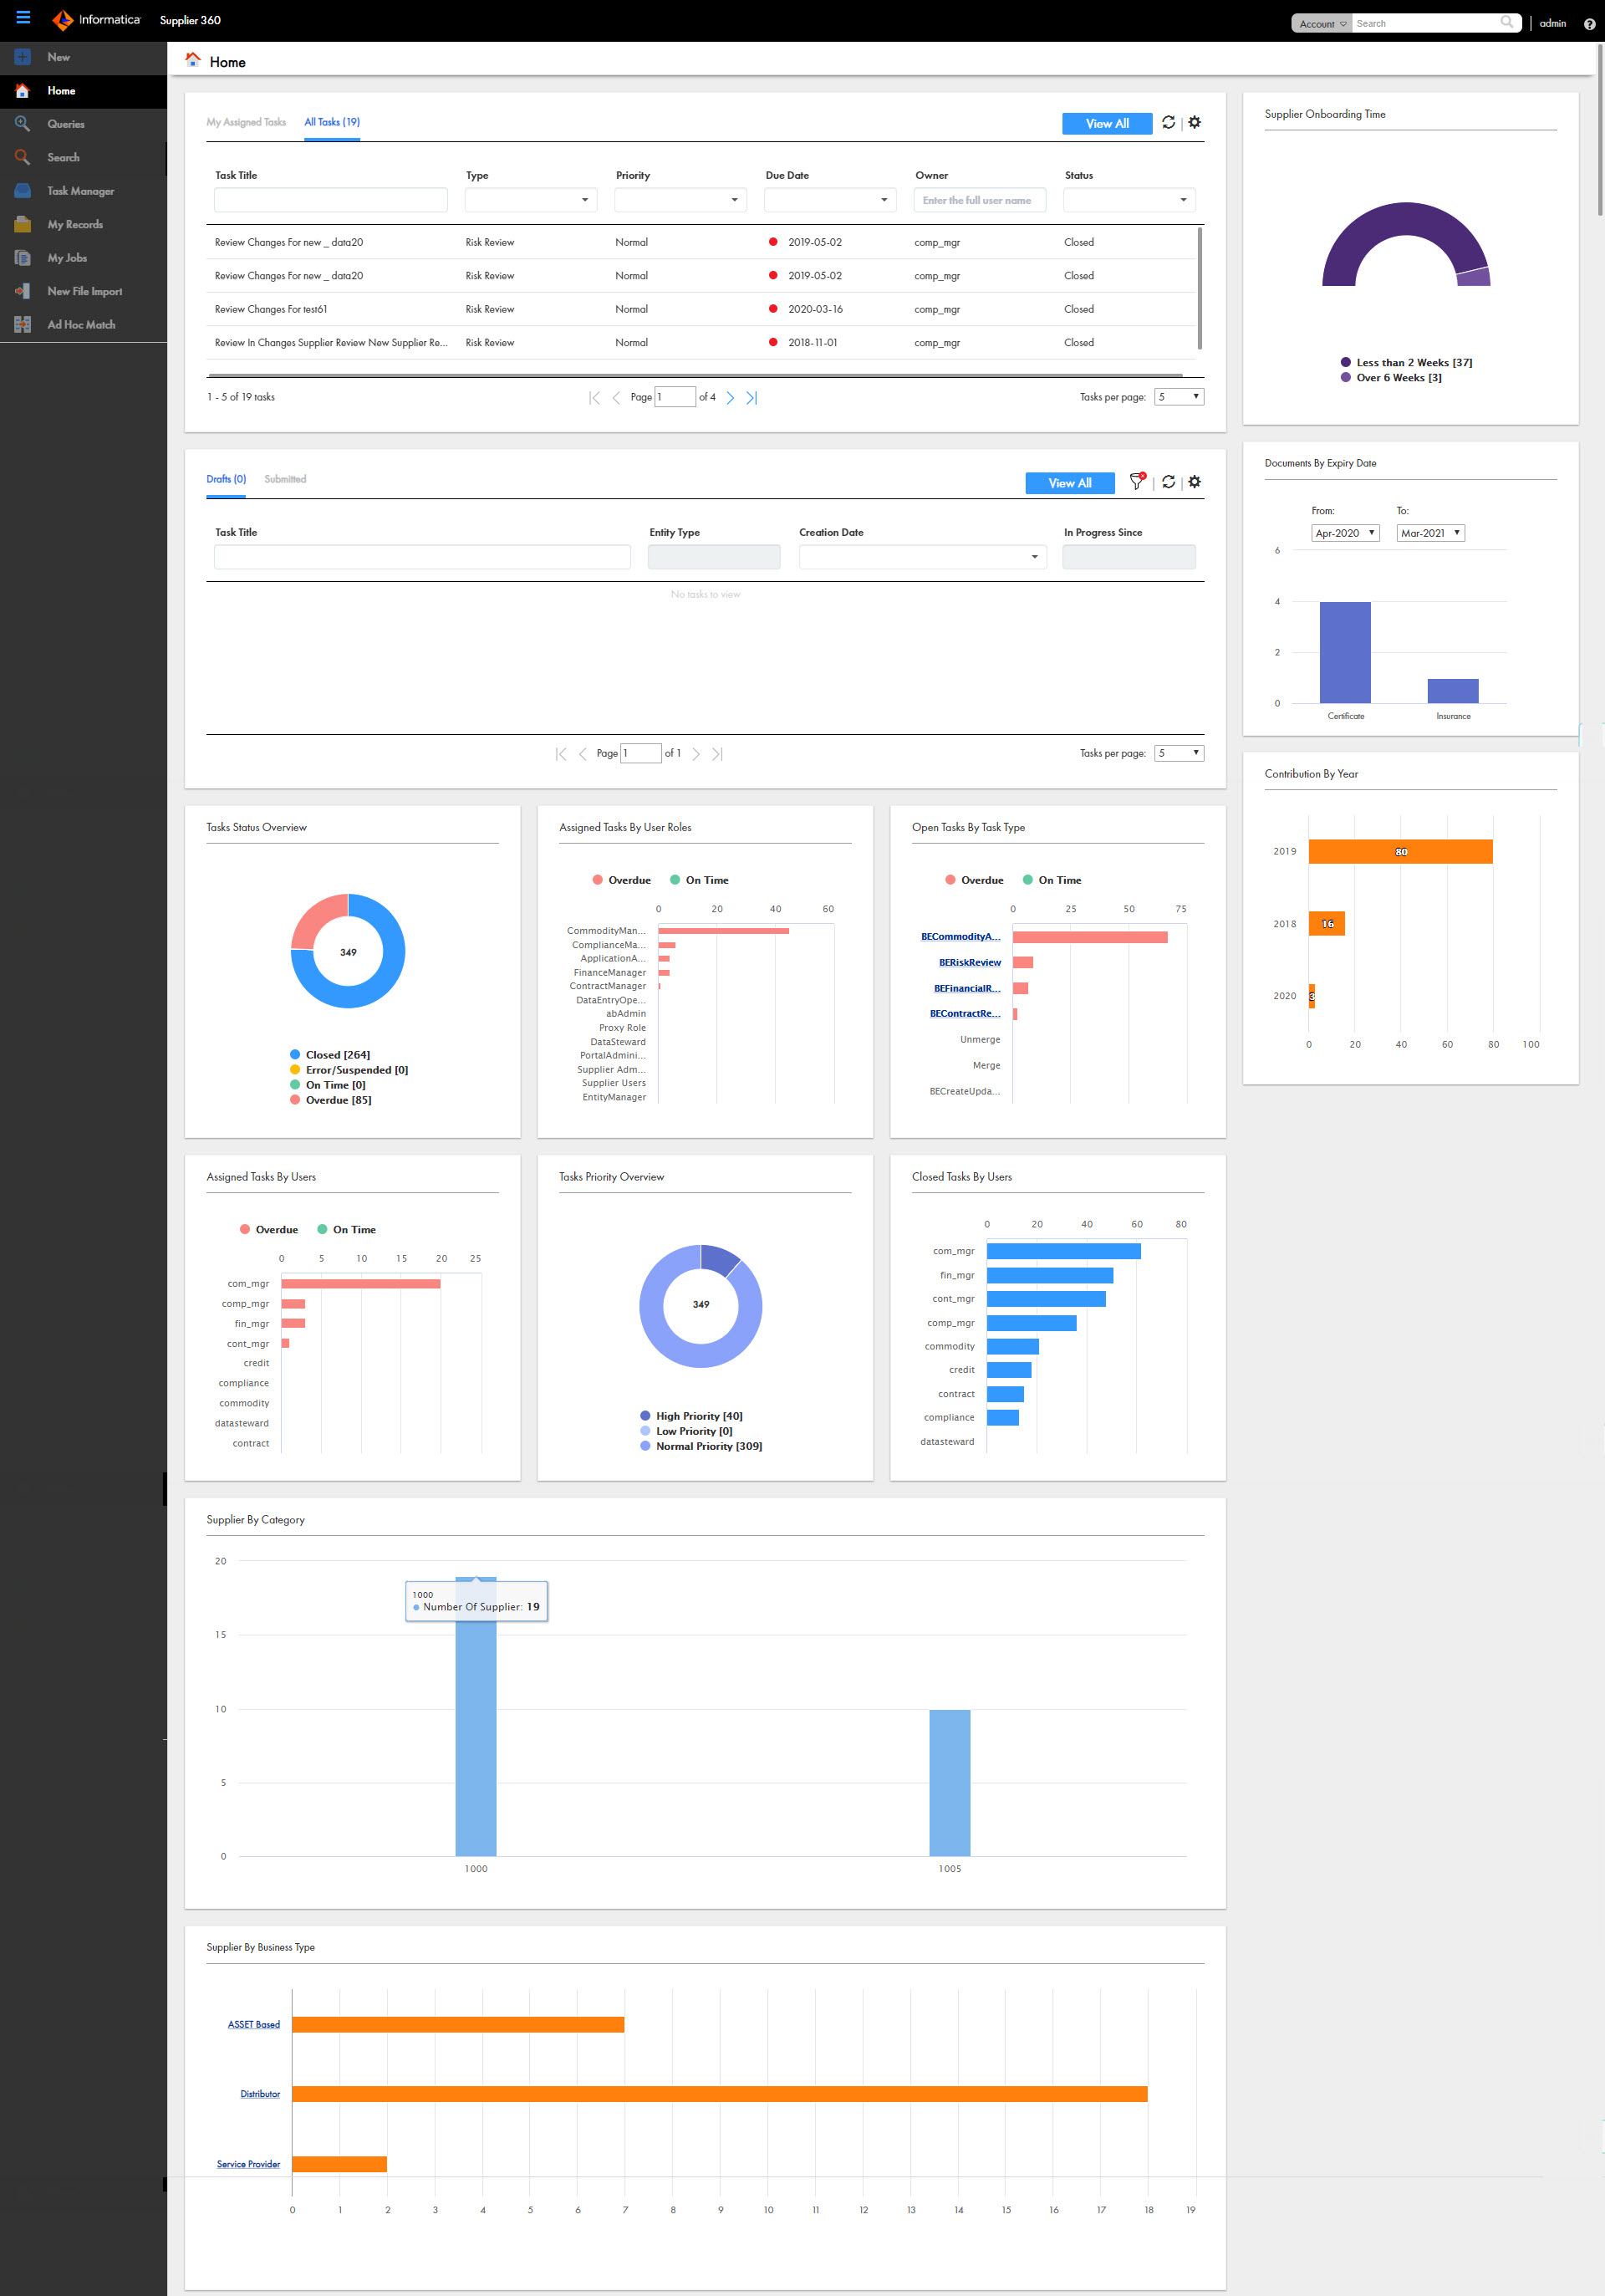Open the Ad Hoc Match sidebar icon
The width and height of the screenshot is (1605, 2296).
pyautogui.click(x=23, y=325)
